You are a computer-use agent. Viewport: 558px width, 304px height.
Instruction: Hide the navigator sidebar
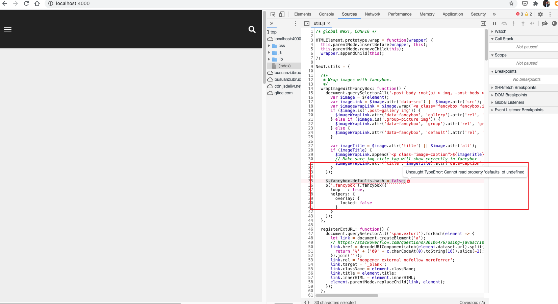(307, 23)
